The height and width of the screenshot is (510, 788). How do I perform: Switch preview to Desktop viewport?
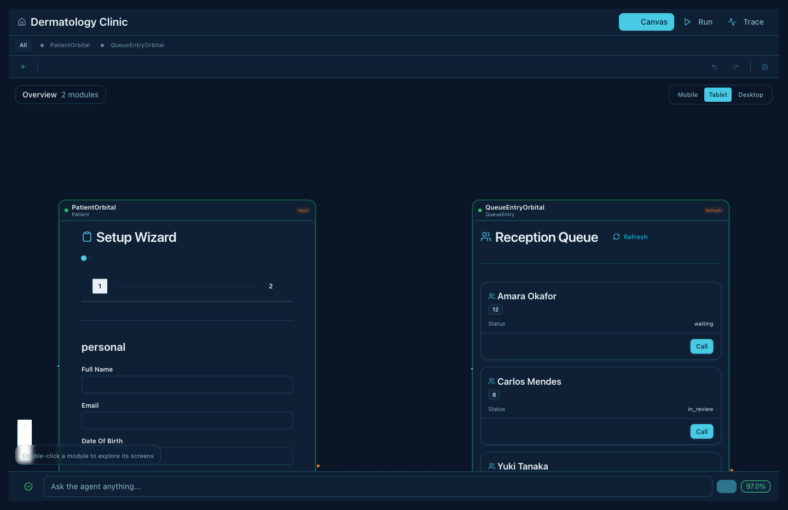click(750, 95)
